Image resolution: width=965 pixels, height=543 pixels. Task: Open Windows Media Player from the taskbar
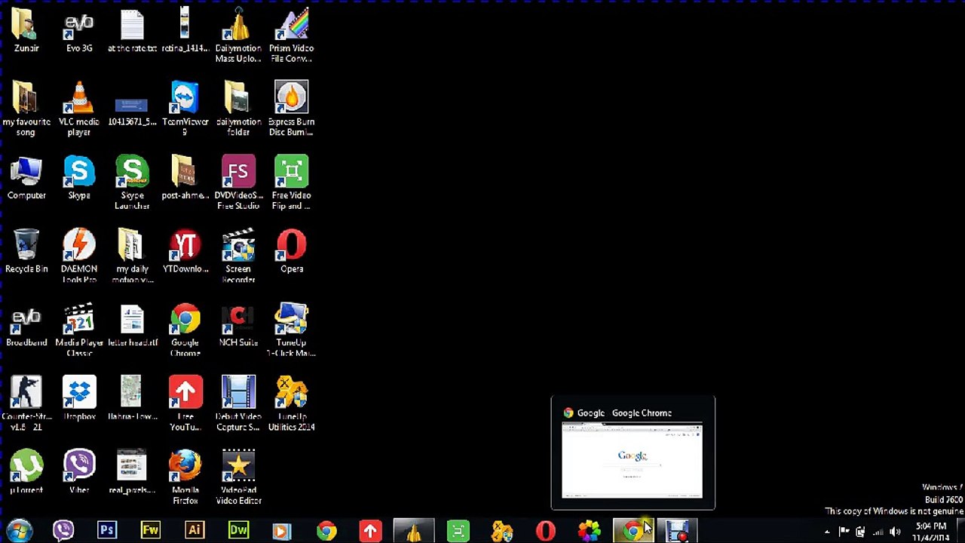[282, 531]
